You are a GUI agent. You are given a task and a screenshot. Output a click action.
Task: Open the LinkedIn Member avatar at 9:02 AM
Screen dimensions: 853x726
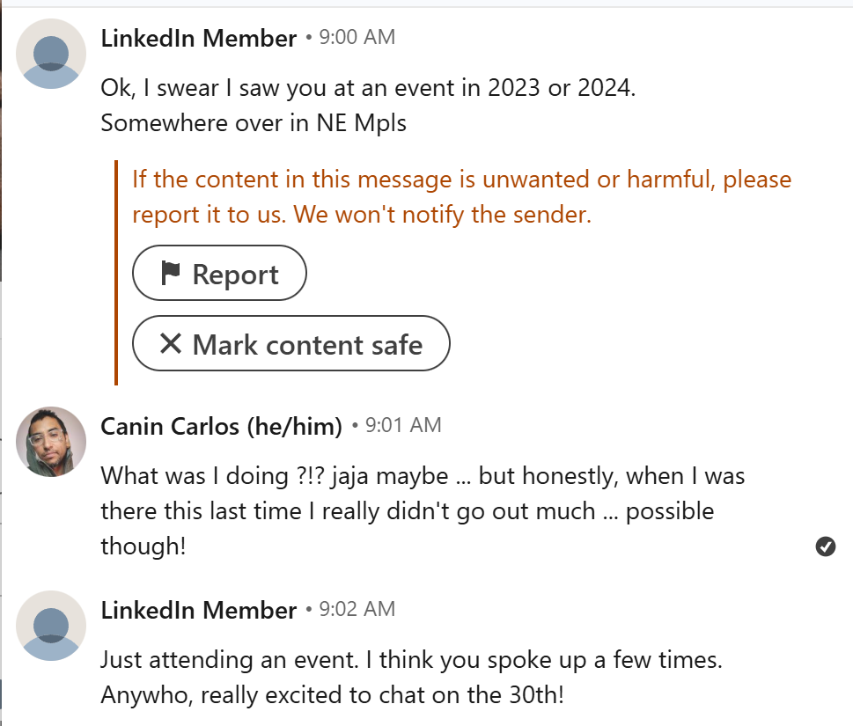point(51,626)
